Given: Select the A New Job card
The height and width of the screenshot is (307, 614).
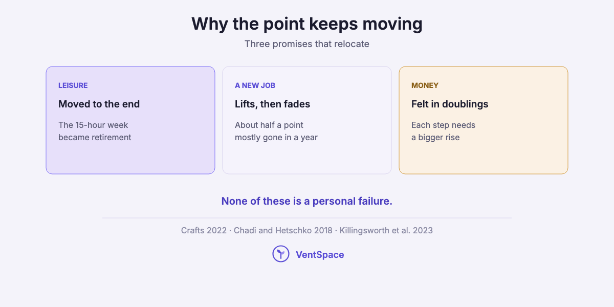Looking at the screenshot, I should pyautogui.click(x=307, y=120).
